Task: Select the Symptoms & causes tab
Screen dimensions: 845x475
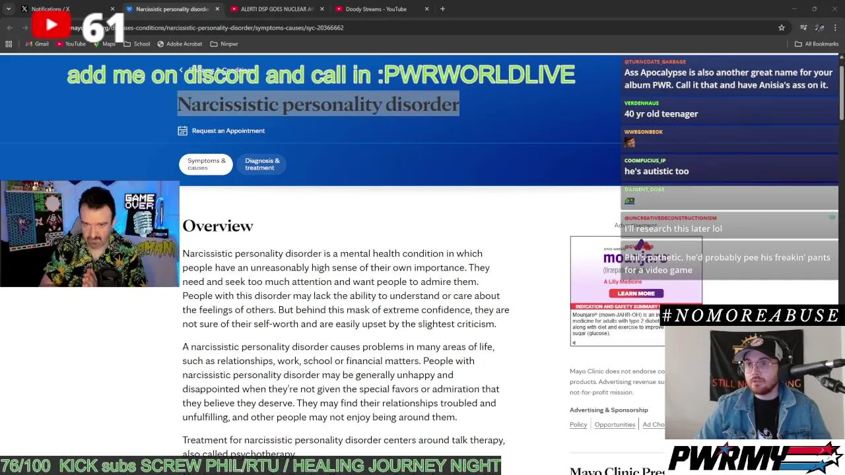Action: (x=206, y=164)
